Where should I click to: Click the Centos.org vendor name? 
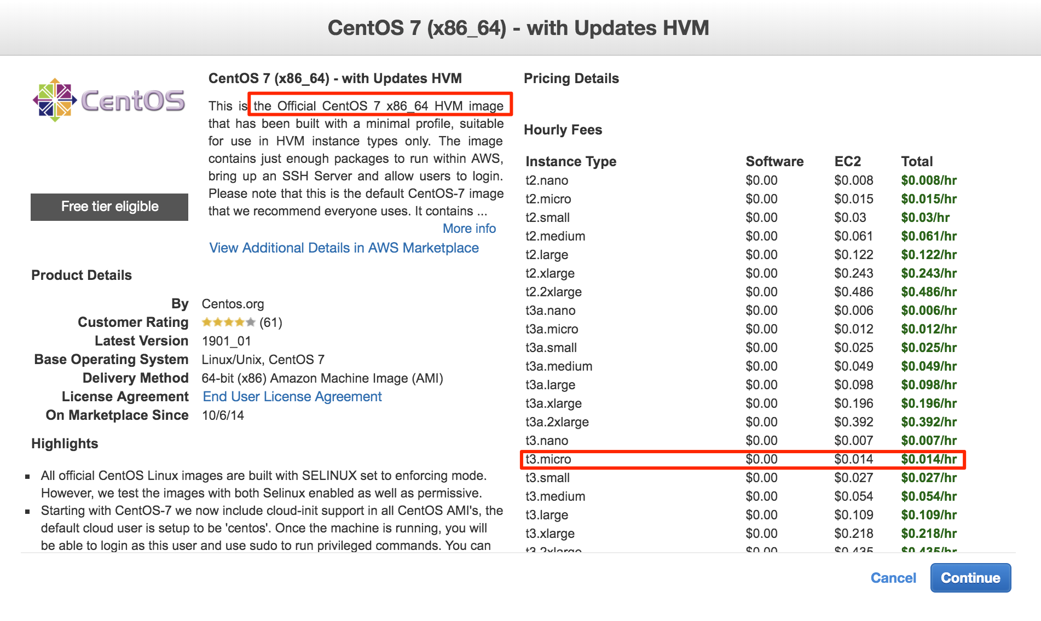point(233,304)
